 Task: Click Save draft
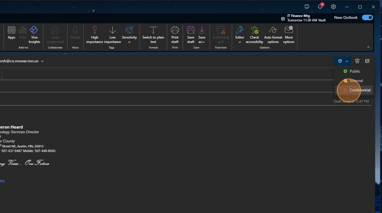(191, 35)
